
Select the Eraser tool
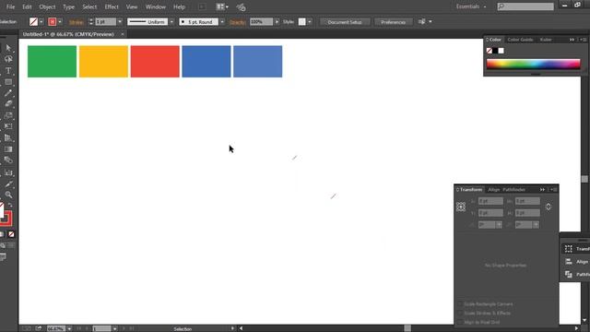(x=8, y=104)
